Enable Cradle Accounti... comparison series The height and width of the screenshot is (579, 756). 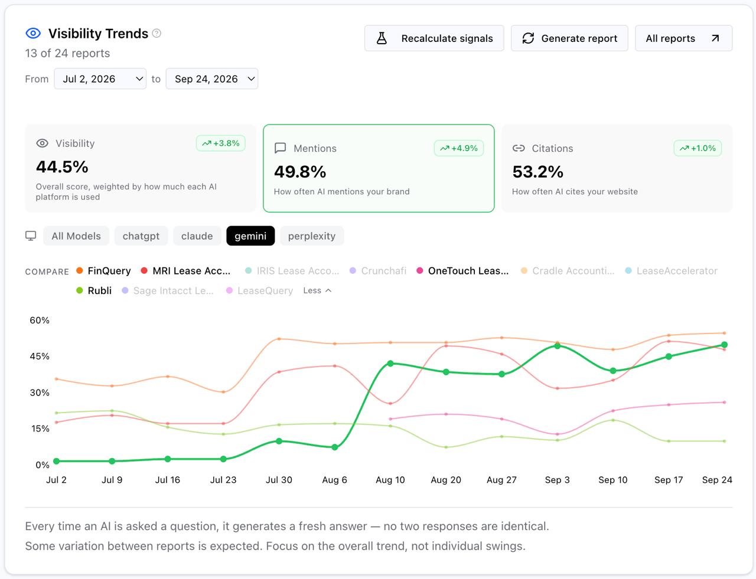pos(568,271)
